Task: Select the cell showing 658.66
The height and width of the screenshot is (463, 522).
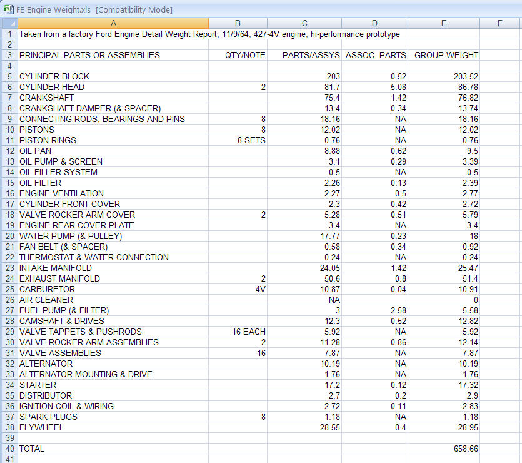Action: pos(444,449)
